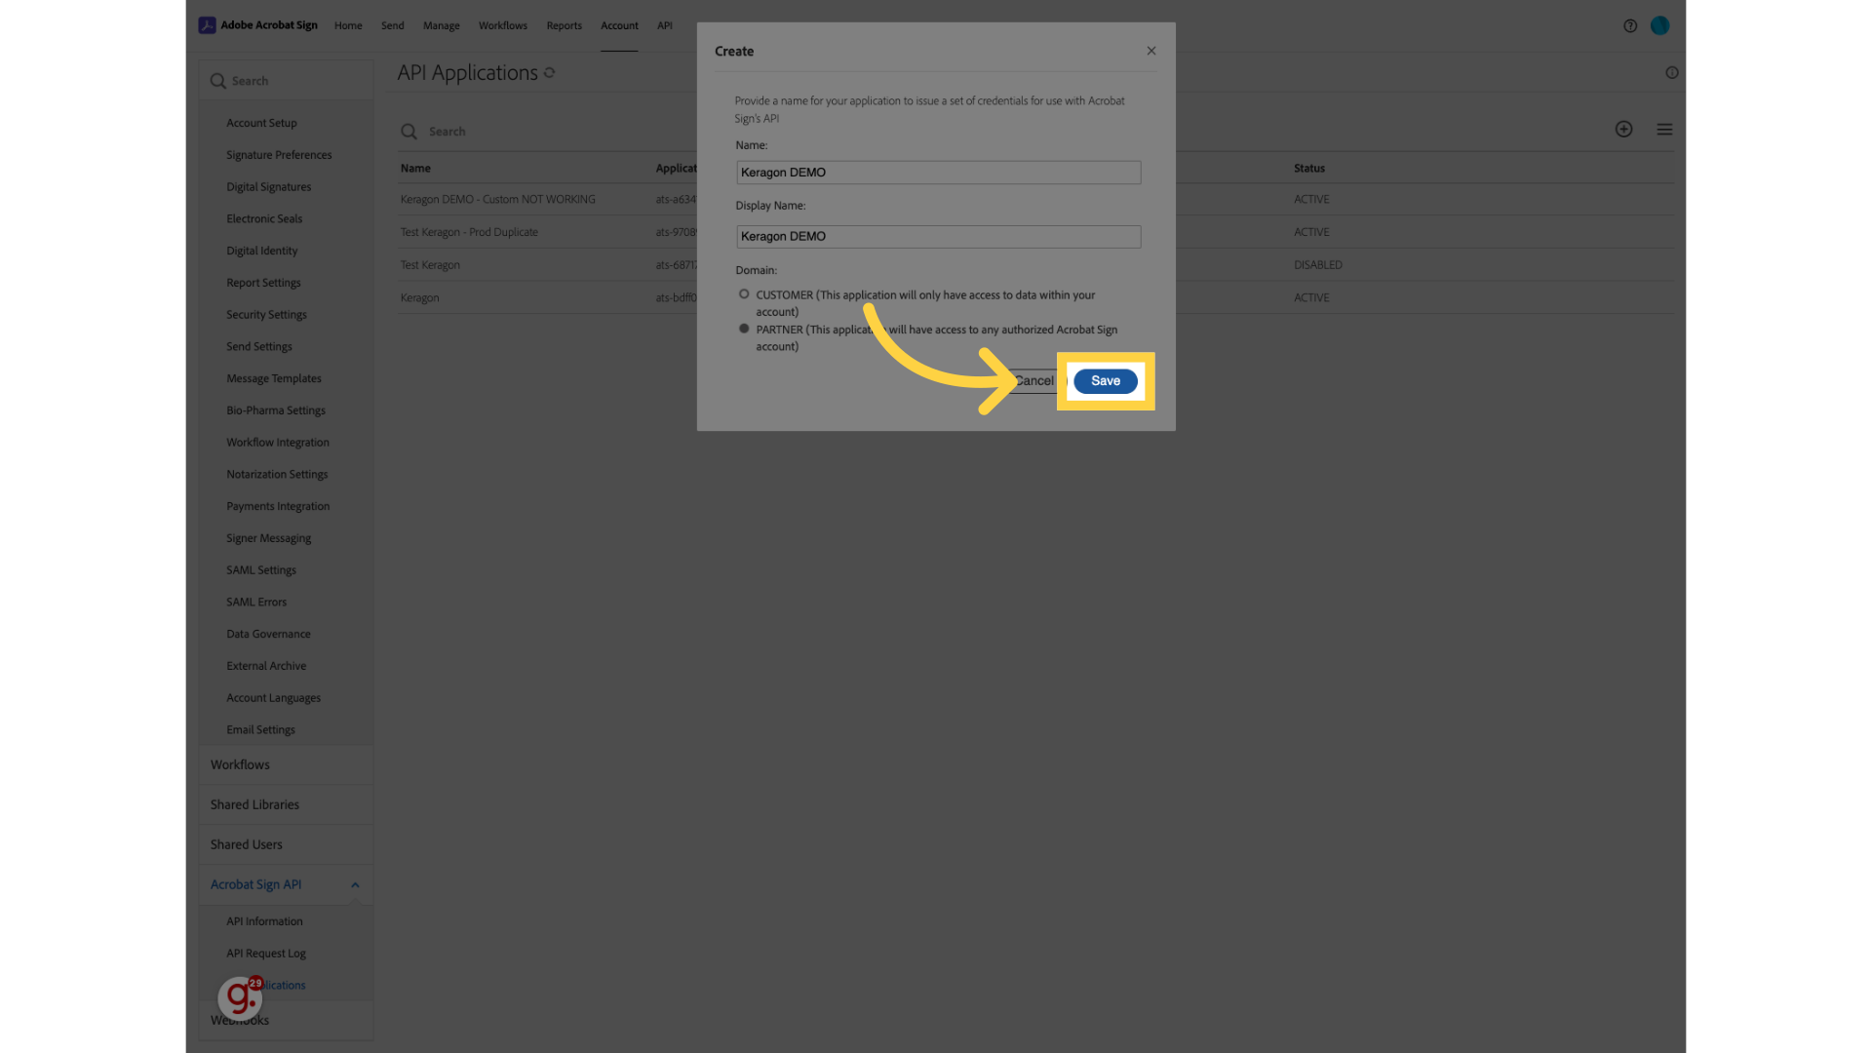Expand the Shared Users sidebar section
1872x1053 pixels.
(286, 845)
